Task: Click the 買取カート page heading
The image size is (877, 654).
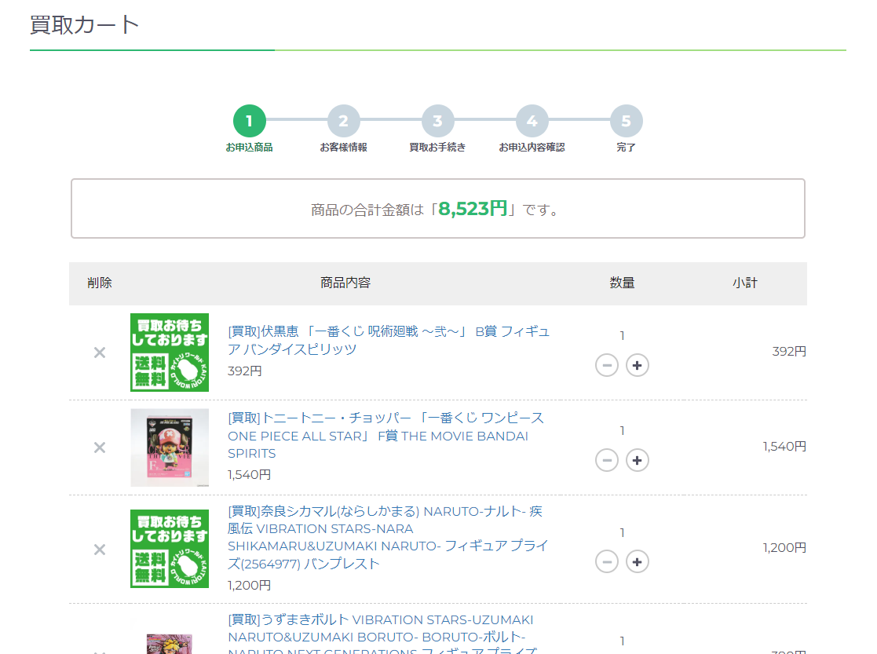Action: coord(85,25)
